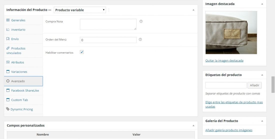Collapse the Etiquetas del producto panel
275x139 pixels.
pyautogui.click(x=262, y=75)
